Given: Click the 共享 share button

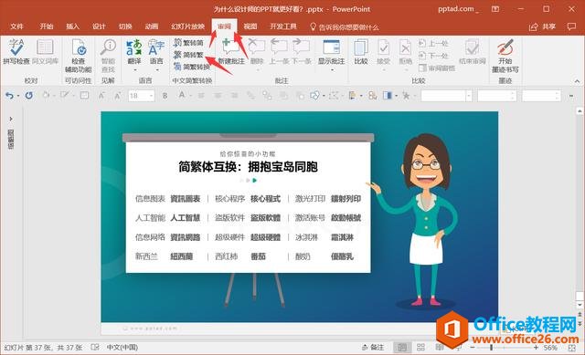Looking at the screenshot, I should [543, 26].
